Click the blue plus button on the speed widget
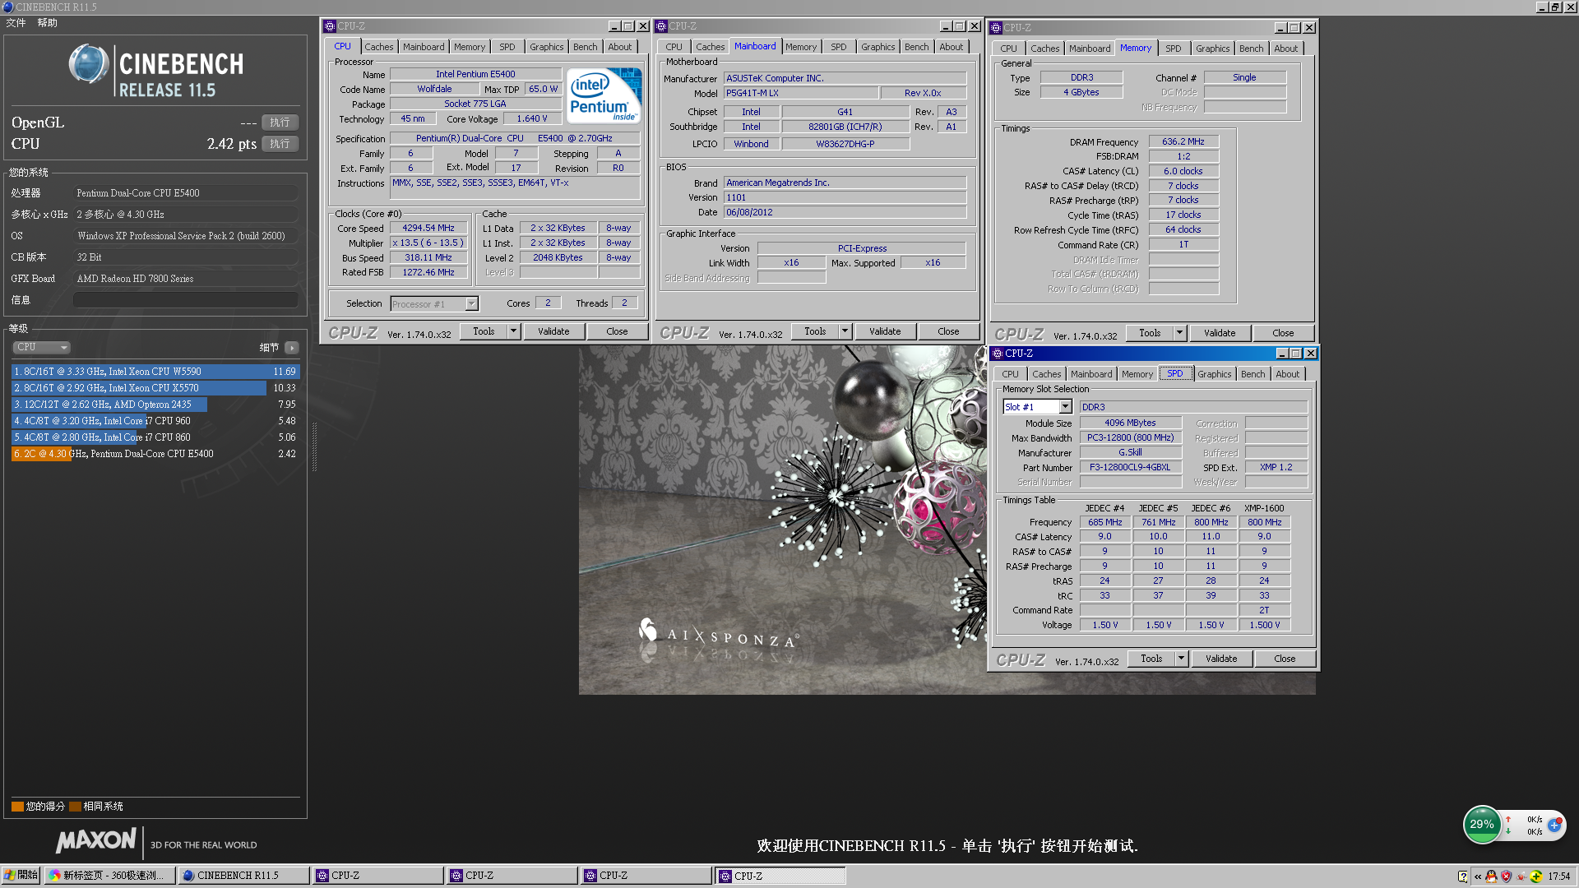 click(x=1554, y=824)
